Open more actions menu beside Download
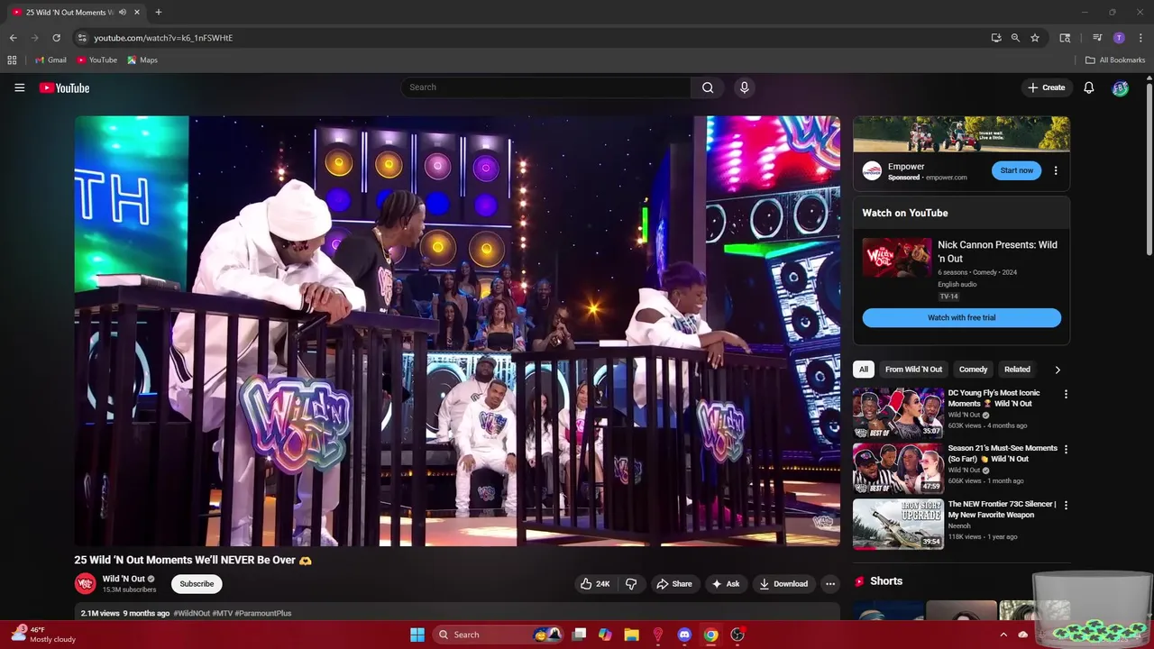The height and width of the screenshot is (649, 1154). 830,583
